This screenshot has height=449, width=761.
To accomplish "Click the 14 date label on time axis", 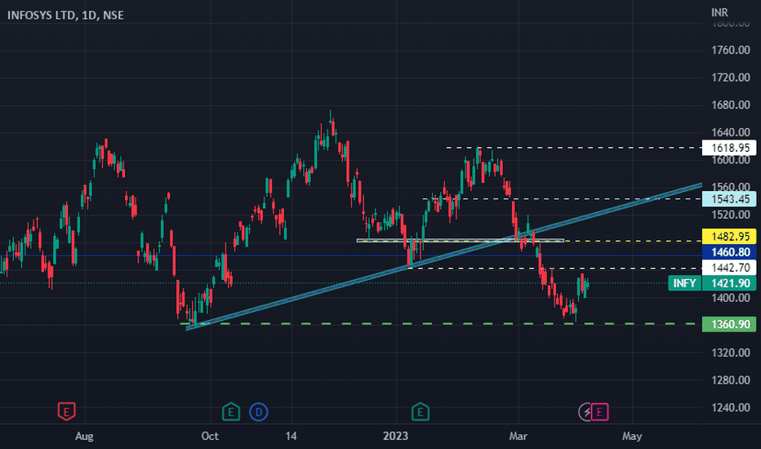I will 291,436.
